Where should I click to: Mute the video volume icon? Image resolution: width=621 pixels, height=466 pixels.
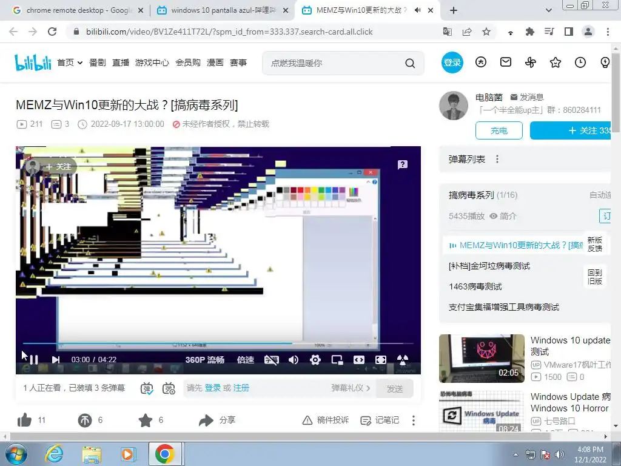coord(294,359)
